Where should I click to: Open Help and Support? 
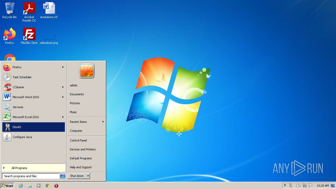pyautogui.click(x=81, y=167)
